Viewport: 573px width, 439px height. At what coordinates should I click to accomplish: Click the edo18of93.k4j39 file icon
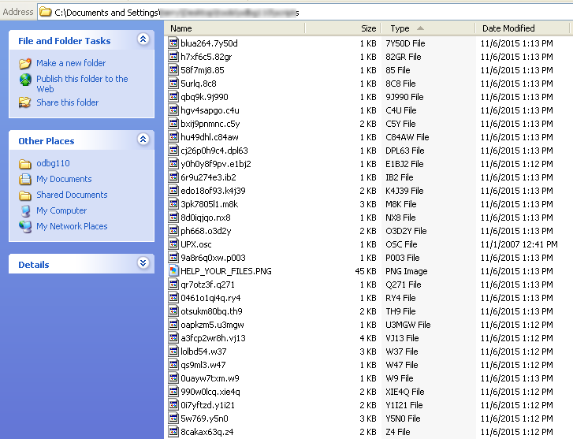point(173,191)
